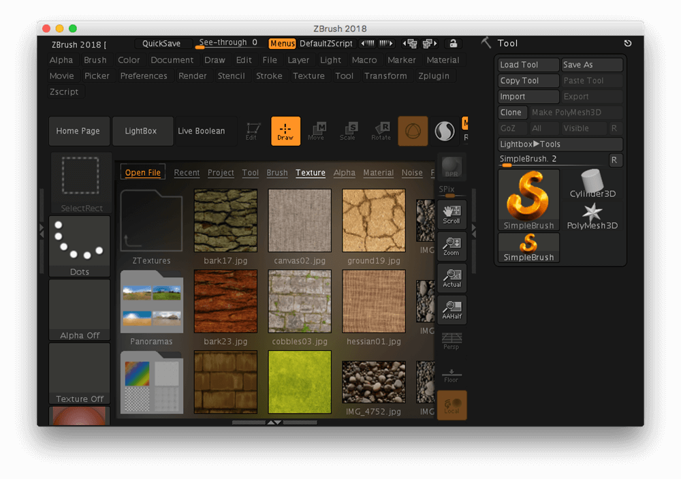
Task: Open the Preferences menu
Action: tap(144, 76)
